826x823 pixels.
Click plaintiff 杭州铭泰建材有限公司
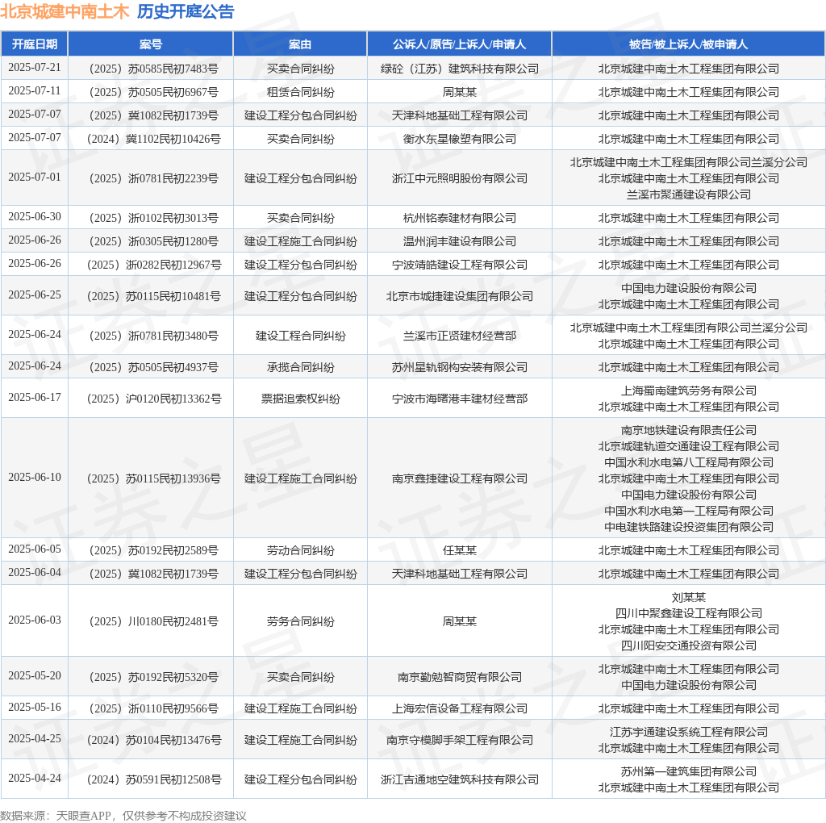coord(459,218)
